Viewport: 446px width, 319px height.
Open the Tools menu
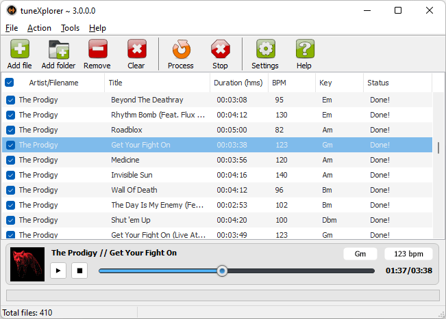pyautogui.click(x=70, y=28)
